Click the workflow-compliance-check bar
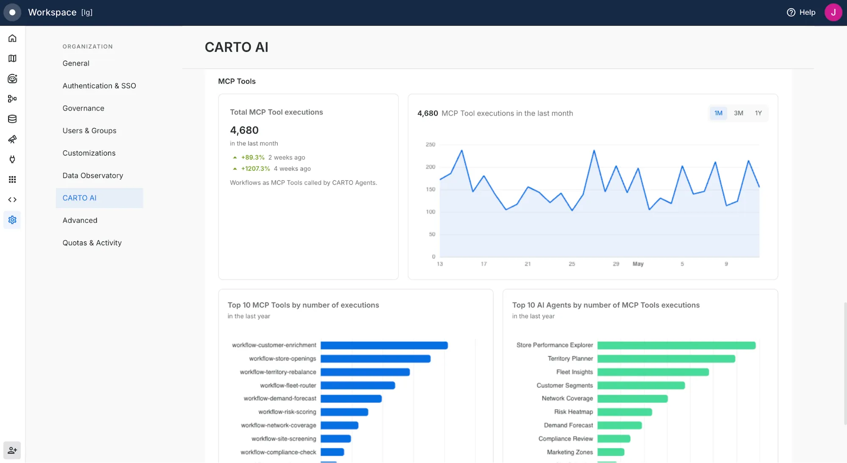 [332, 452]
